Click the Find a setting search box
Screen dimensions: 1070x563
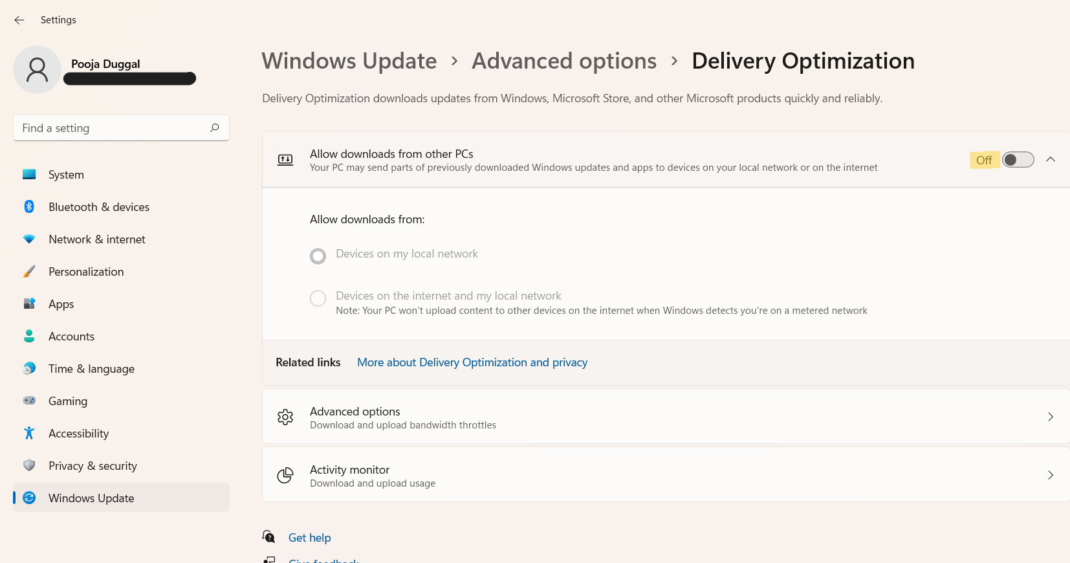tap(113, 128)
